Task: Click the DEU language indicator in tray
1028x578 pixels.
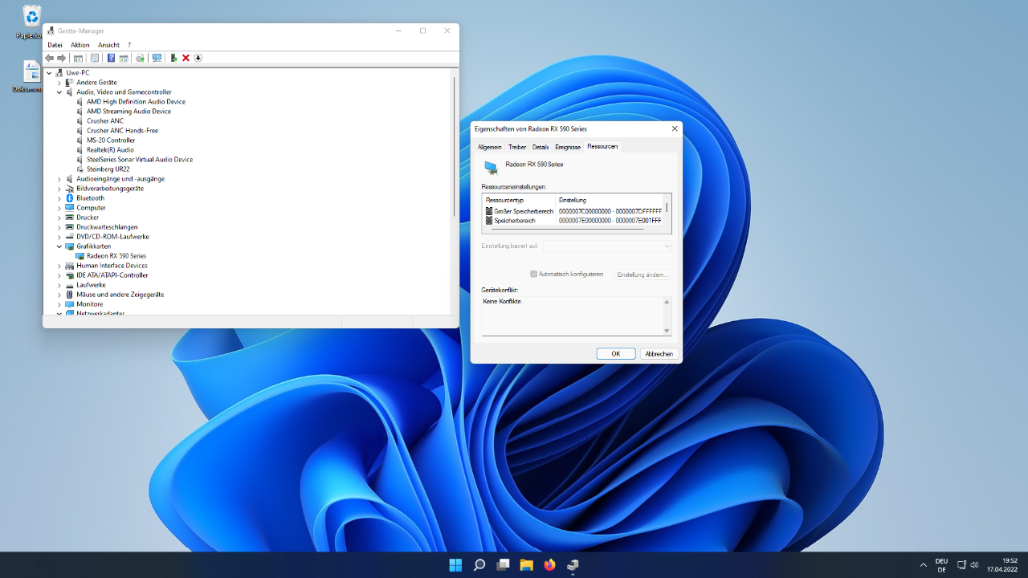Action: (941, 565)
